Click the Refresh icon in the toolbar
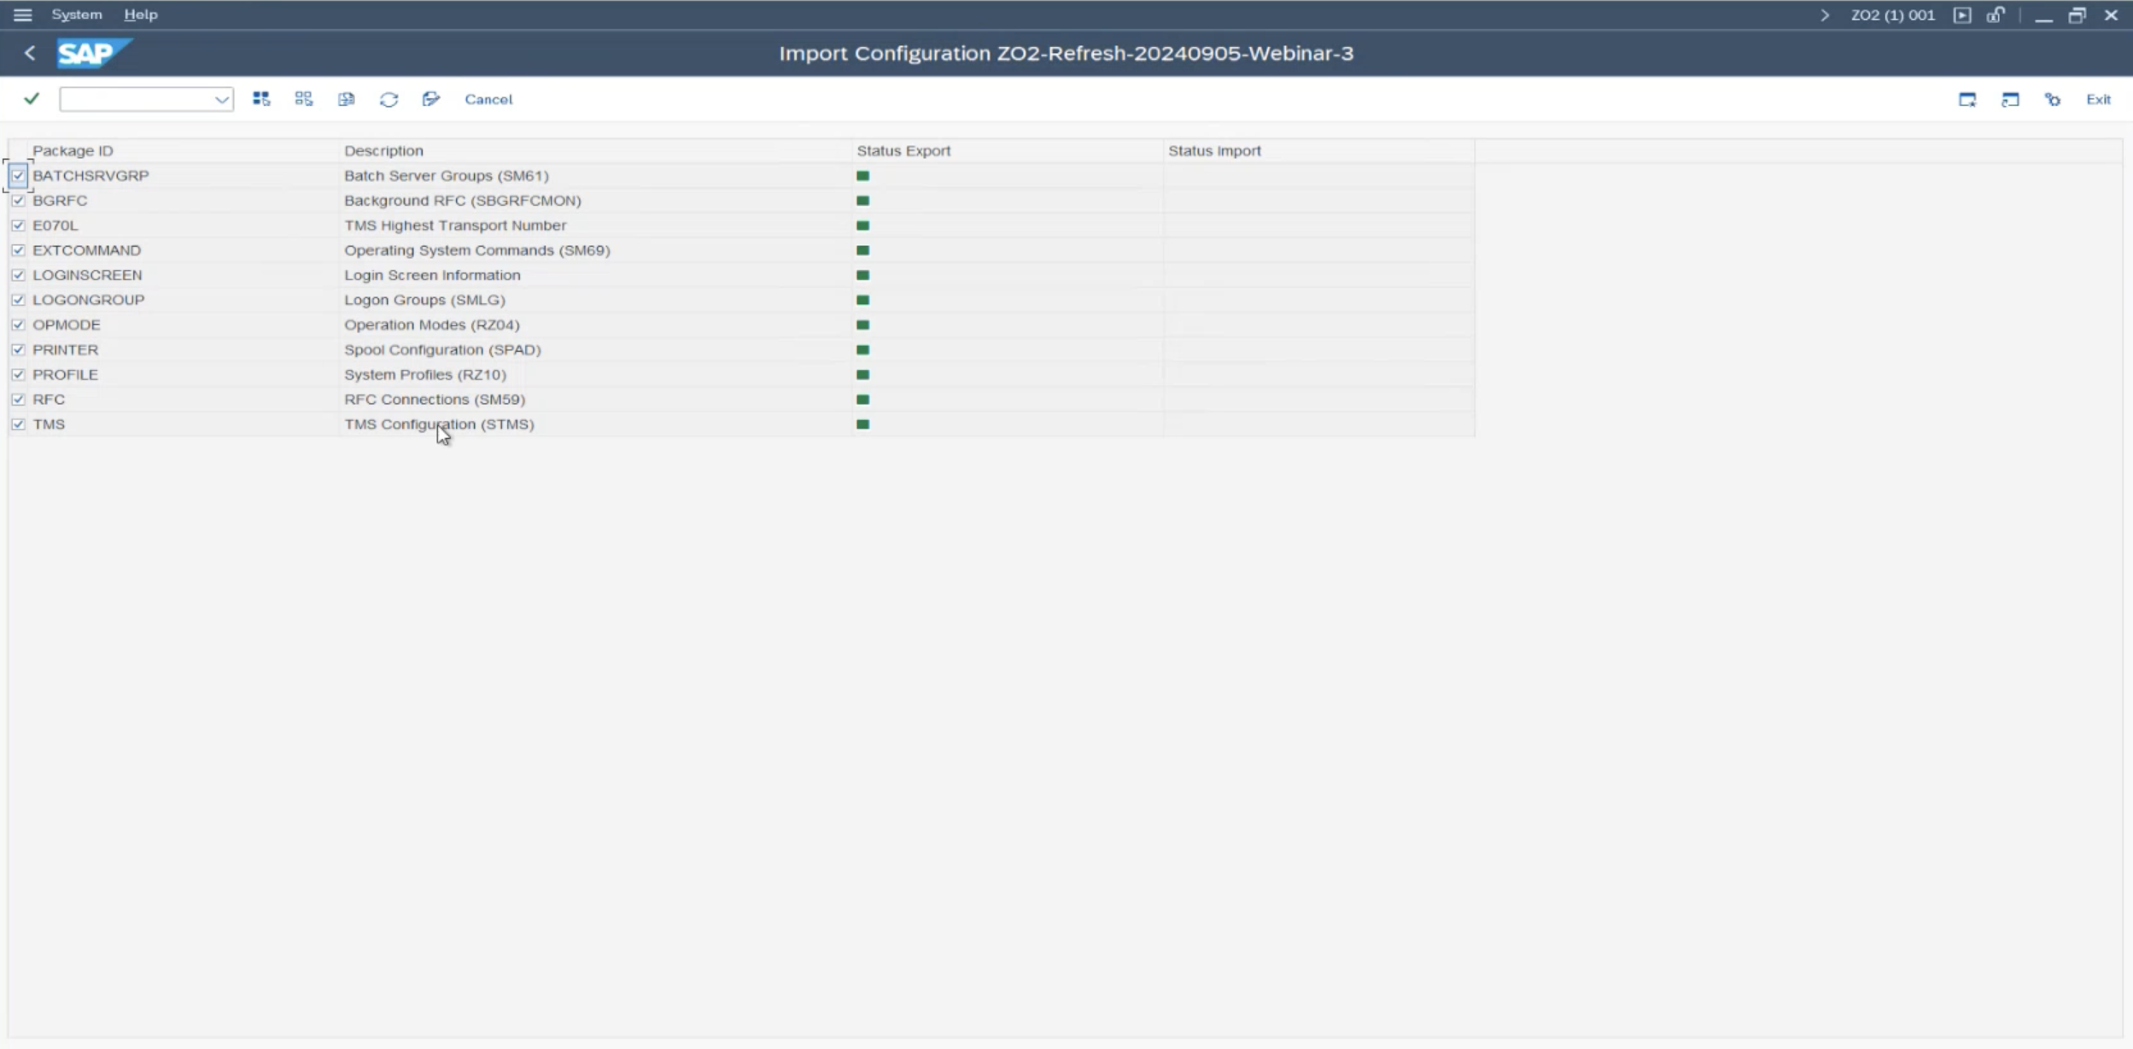 [x=389, y=99]
